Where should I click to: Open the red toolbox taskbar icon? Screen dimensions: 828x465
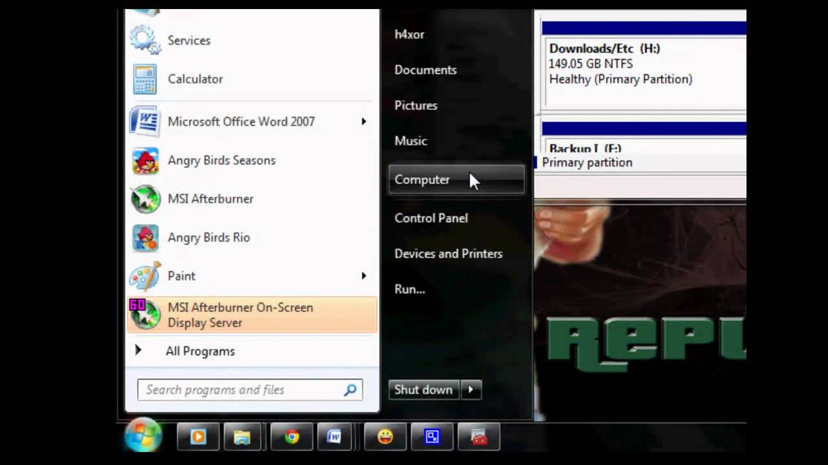[479, 437]
